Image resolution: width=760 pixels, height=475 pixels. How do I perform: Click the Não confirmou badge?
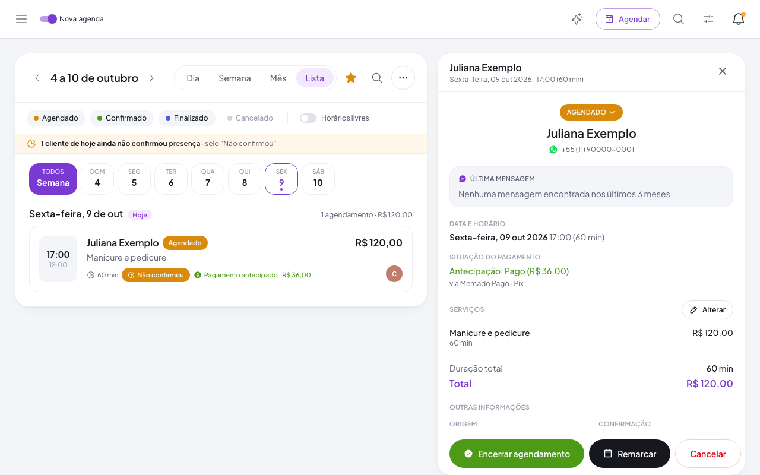[x=156, y=275]
